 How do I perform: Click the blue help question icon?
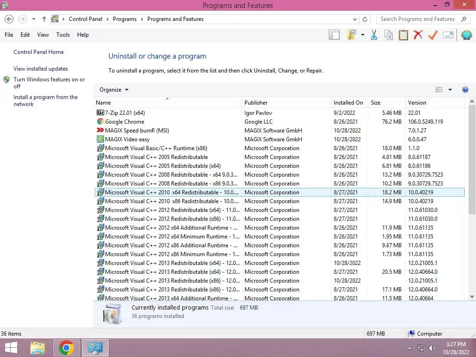coord(465,90)
